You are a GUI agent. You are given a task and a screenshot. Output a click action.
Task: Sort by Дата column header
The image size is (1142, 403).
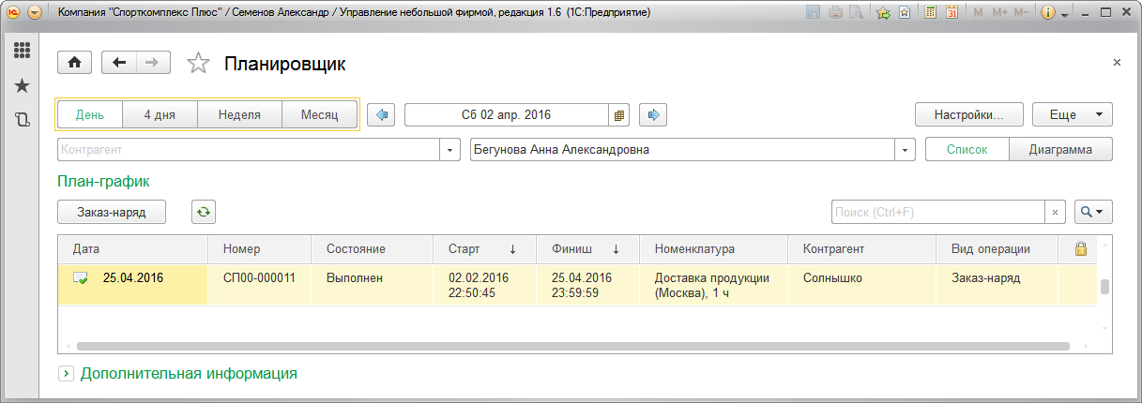[133, 249]
